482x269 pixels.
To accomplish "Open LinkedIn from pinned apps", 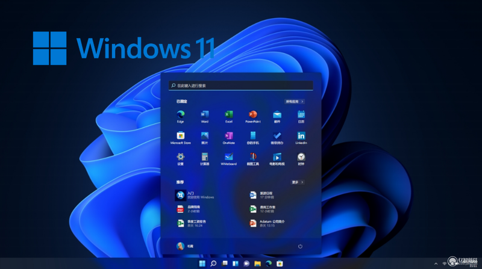I will (301, 135).
